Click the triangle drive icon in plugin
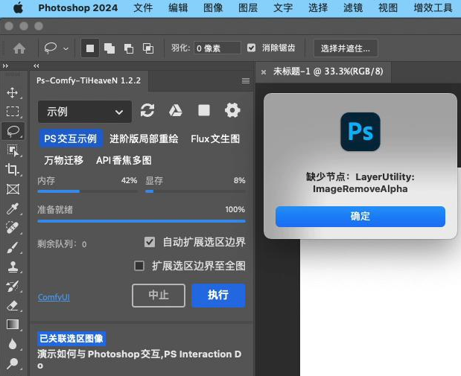 pos(176,110)
